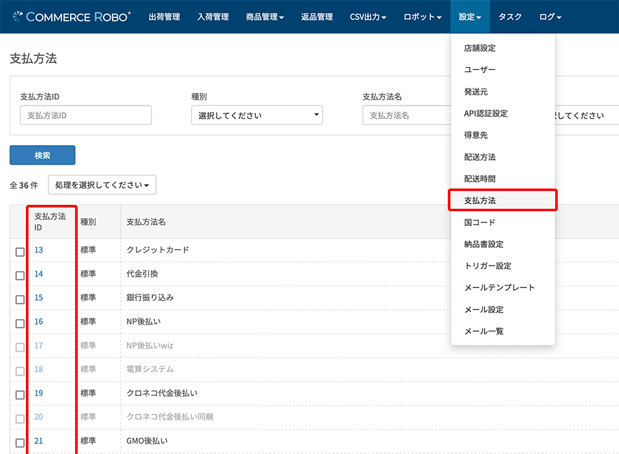Open payment method ID 18 link

[39, 370]
